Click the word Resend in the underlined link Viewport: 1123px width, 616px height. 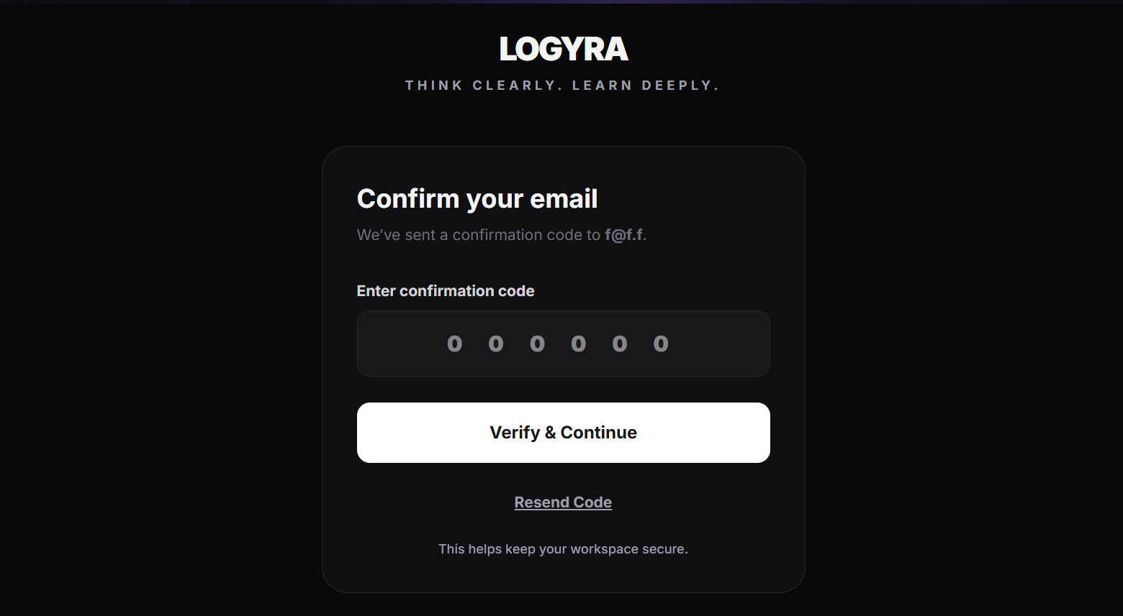click(542, 502)
